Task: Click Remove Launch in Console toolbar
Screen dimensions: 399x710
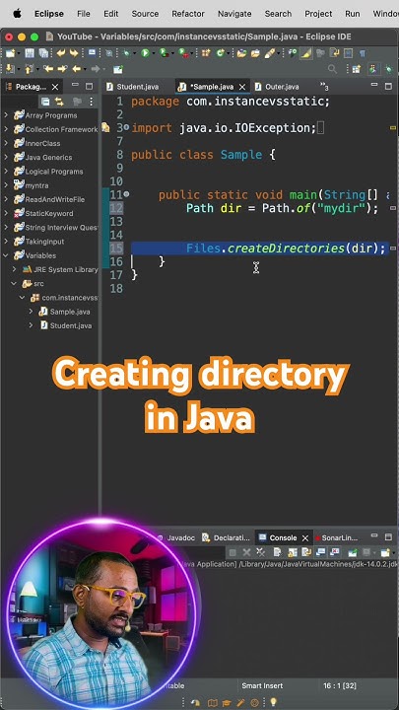Action: pos(246,553)
